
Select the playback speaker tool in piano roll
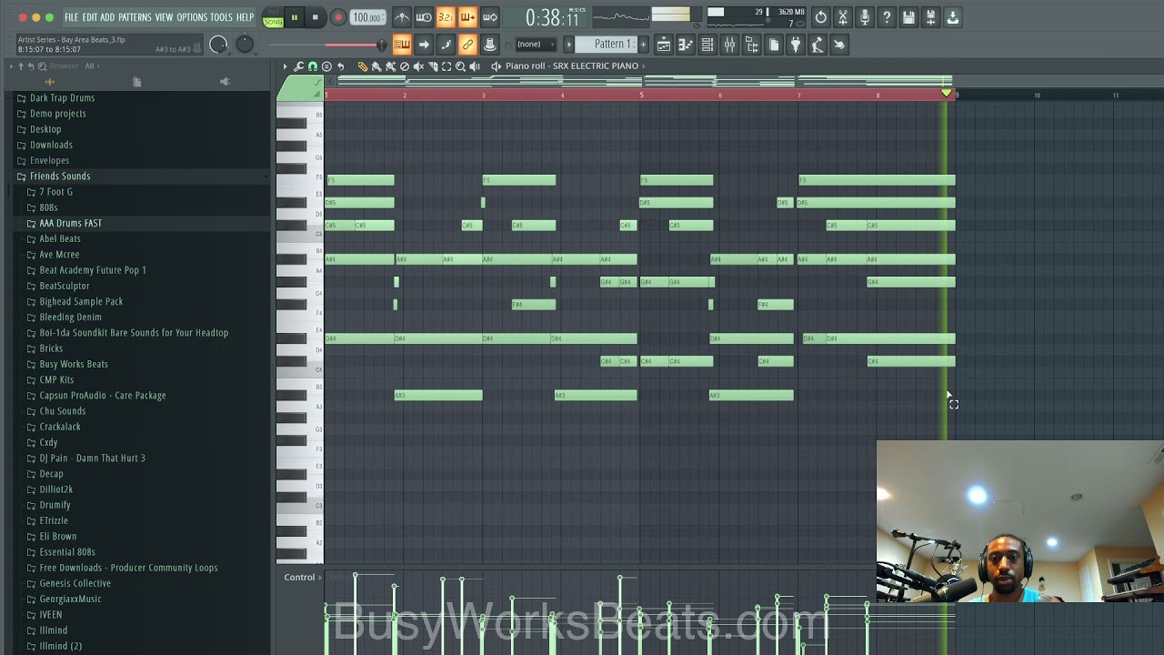pyautogui.click(x=474, y=66)
